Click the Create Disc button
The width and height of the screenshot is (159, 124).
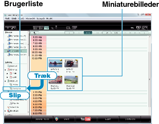130,119
